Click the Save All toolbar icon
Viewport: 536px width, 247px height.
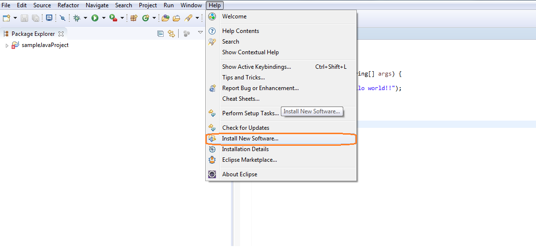pos(35,18)
